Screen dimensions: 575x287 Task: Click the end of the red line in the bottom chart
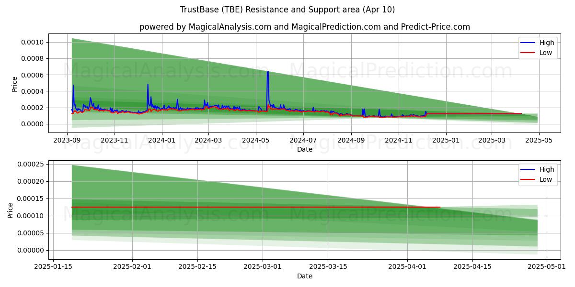pos(440,207)
